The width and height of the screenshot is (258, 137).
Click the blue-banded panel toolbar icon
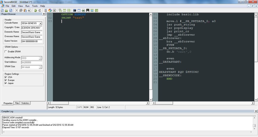pos(92,11)
